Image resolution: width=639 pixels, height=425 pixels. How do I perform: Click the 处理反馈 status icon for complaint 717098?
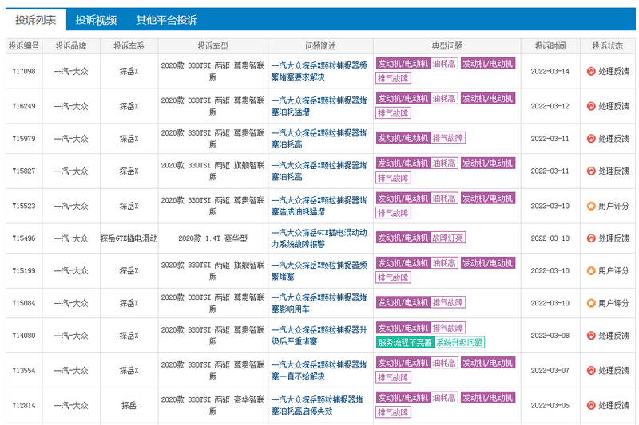point(591,71)
